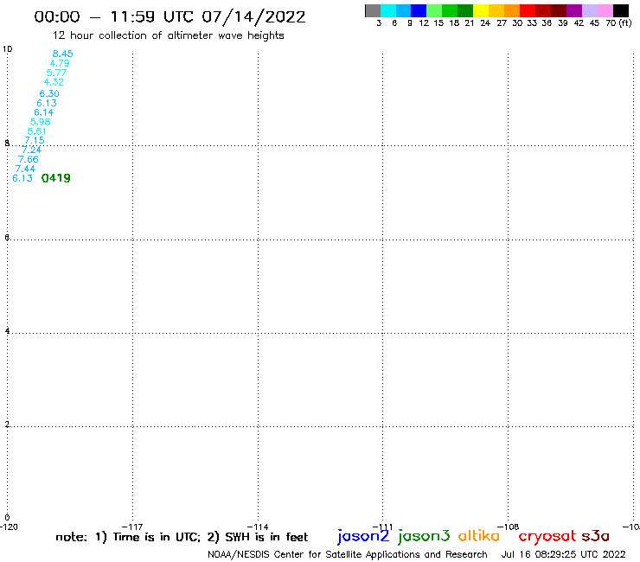Click the pure blue swatch in the legend
The height and width of the screenshot is (562, 640).
click(x=419, y=10)
